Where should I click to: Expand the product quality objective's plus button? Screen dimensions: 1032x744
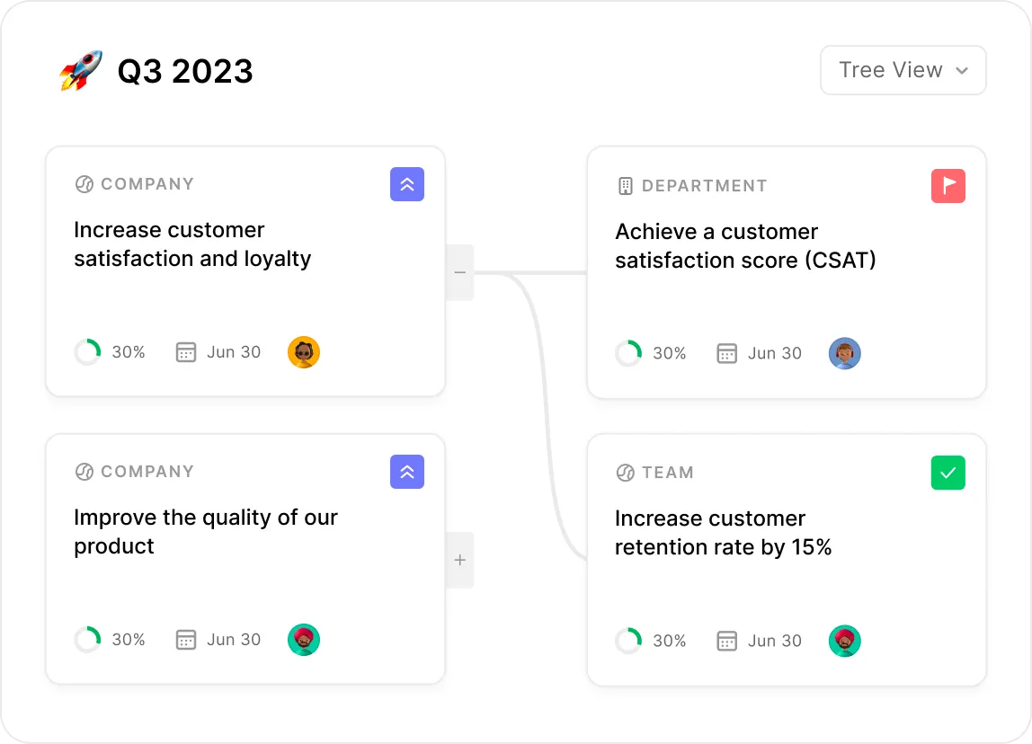click(x=460, y=560)
